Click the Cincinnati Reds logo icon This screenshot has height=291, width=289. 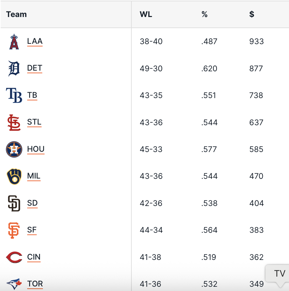coord(14,257)
